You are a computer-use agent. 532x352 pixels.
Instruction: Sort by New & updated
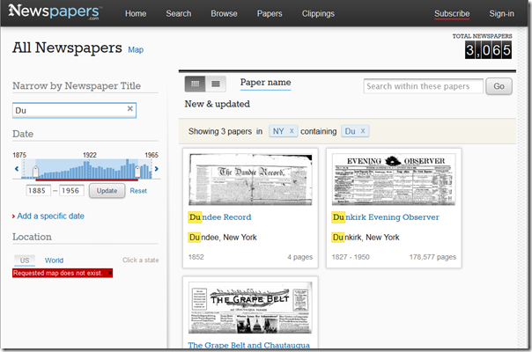click(x=218, y=104)
